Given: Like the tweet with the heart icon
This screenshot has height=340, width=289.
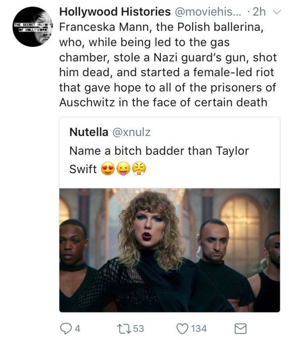Looking at the screenshot, I should coord(182,328).
